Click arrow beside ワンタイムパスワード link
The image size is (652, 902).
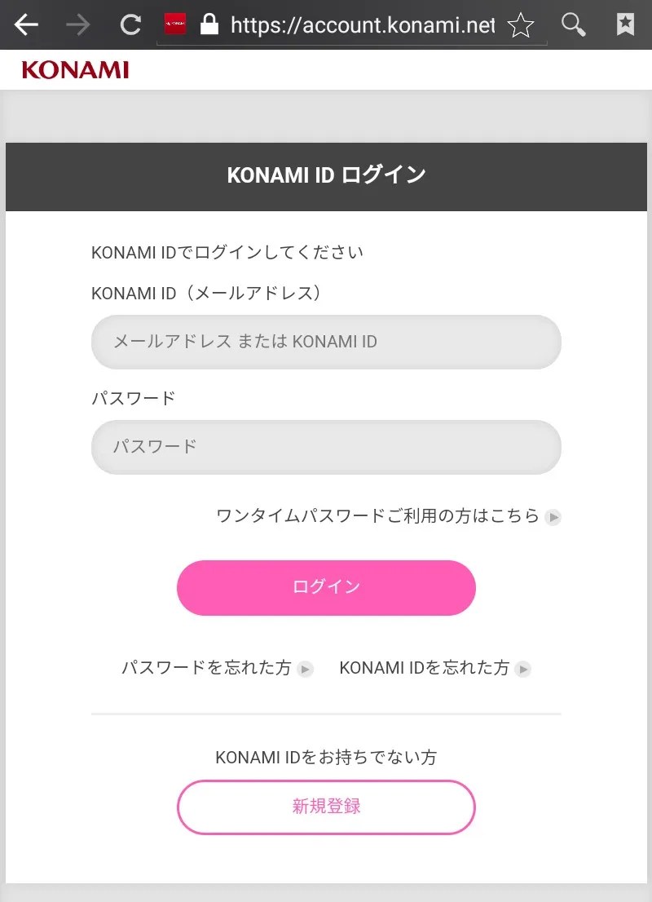tap(553, 517)
